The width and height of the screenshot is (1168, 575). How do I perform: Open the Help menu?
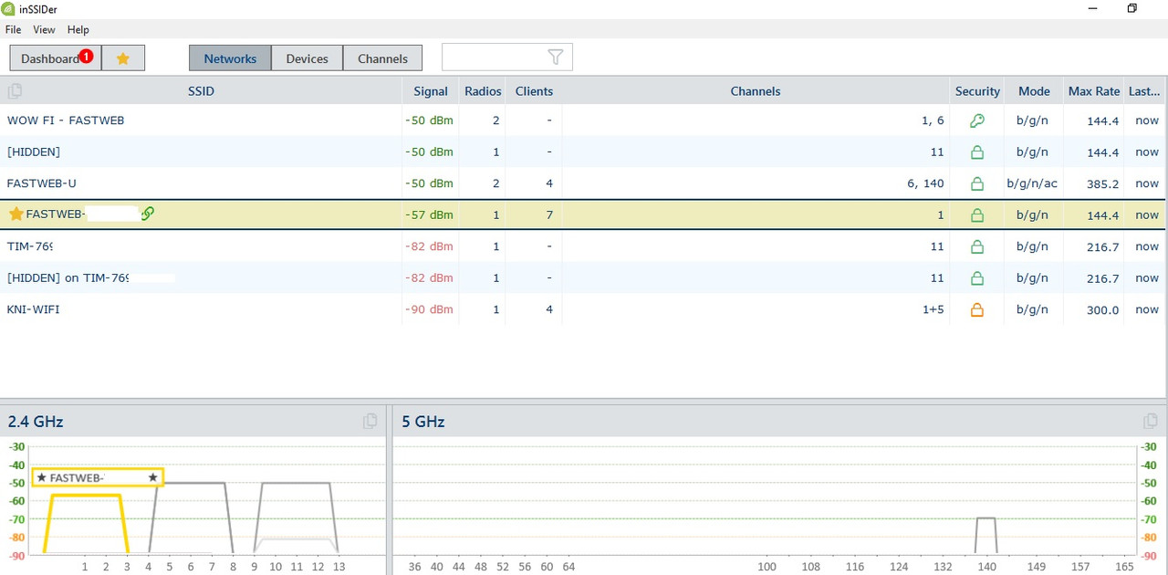point(78,30)
